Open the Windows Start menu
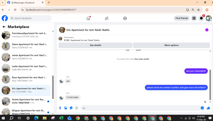Image resolution: width=213 pixels, height=121 pixels. 3,118
